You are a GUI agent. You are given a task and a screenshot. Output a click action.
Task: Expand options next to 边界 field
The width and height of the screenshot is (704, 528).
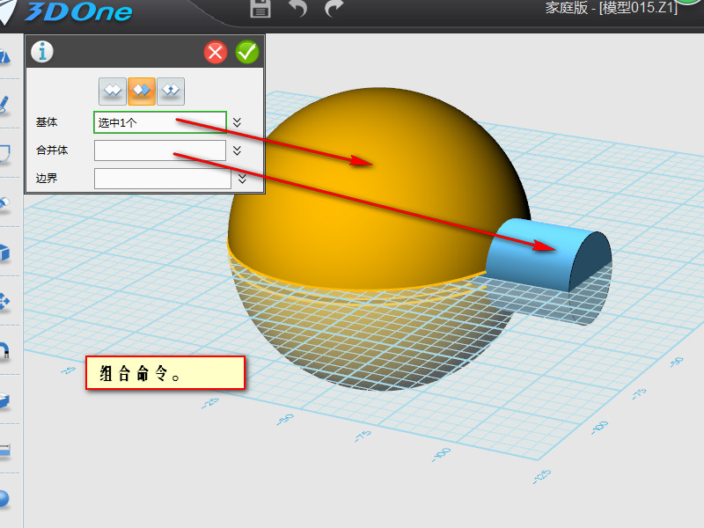243,179
